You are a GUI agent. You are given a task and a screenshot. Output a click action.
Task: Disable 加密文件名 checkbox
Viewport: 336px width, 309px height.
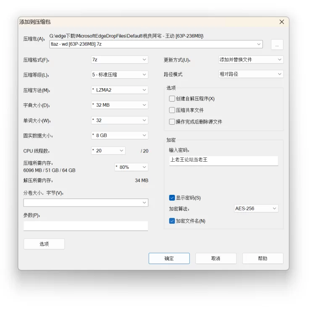(x=172, y=221)
